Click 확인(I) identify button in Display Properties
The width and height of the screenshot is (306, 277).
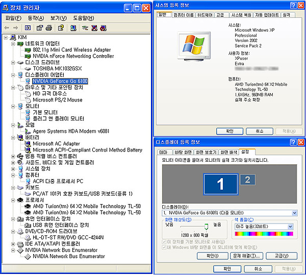tap(213, 256)
